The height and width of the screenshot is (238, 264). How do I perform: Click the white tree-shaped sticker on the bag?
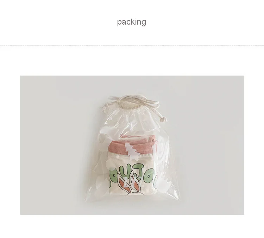(x=132, y=152)
